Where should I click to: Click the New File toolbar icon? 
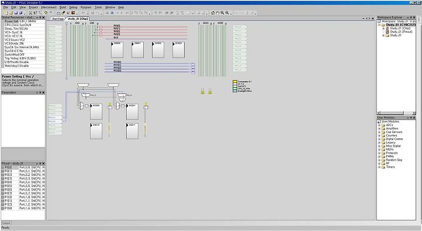point(6,13)
